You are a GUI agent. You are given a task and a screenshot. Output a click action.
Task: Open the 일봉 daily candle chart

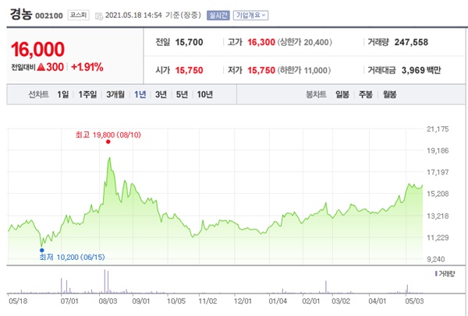coord(342,95)
